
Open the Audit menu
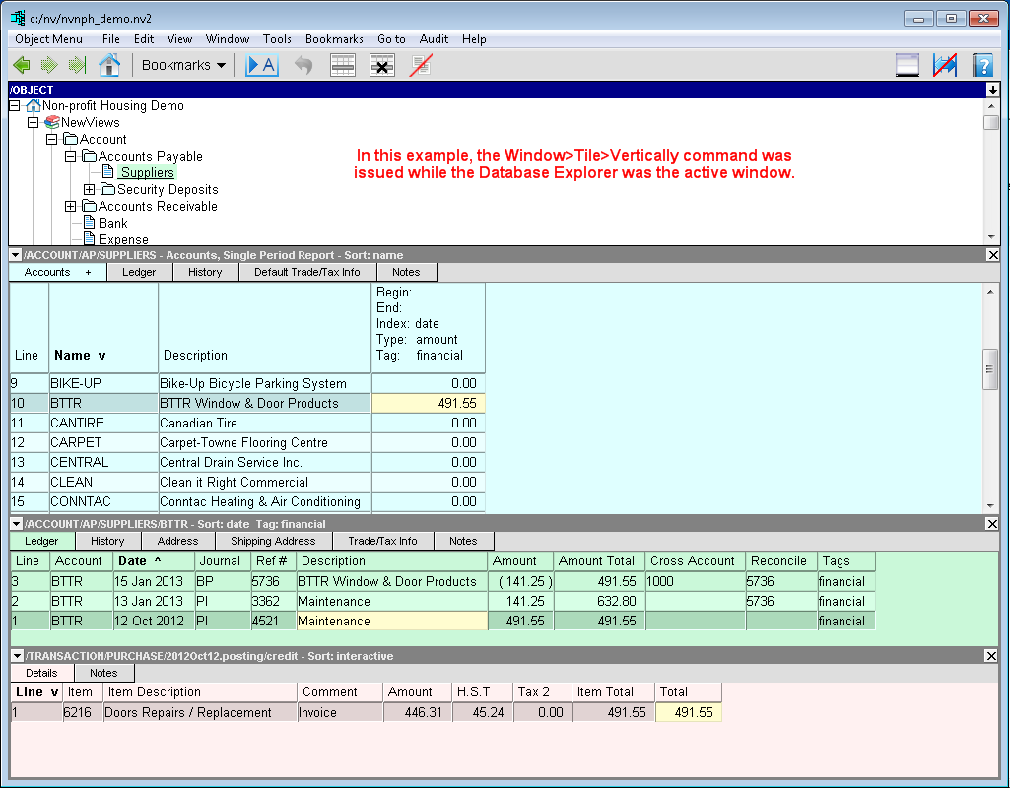coord(434,39)
